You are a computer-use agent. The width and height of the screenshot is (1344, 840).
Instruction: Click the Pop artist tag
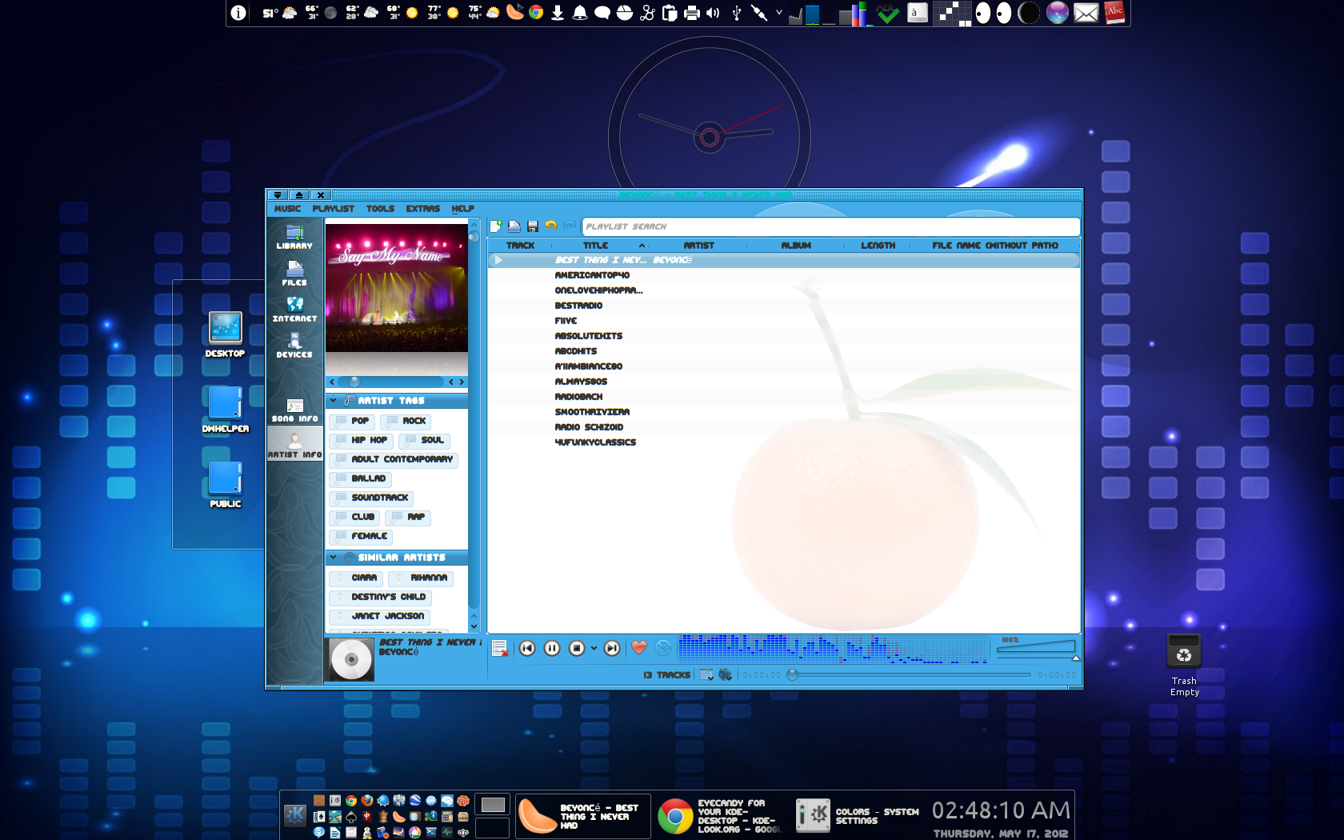[x=352, y=421]
